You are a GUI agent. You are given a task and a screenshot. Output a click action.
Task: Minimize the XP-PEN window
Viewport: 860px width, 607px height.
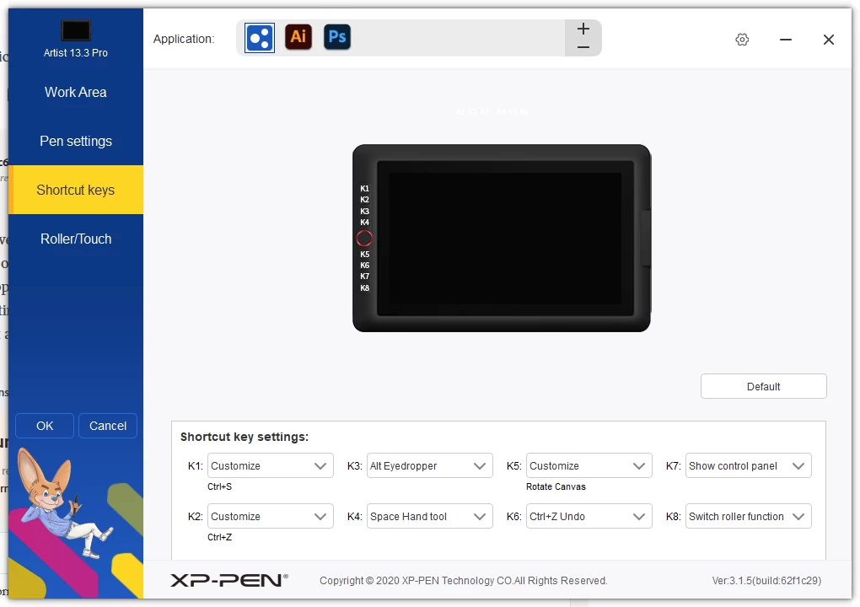[x=786, y=40]
